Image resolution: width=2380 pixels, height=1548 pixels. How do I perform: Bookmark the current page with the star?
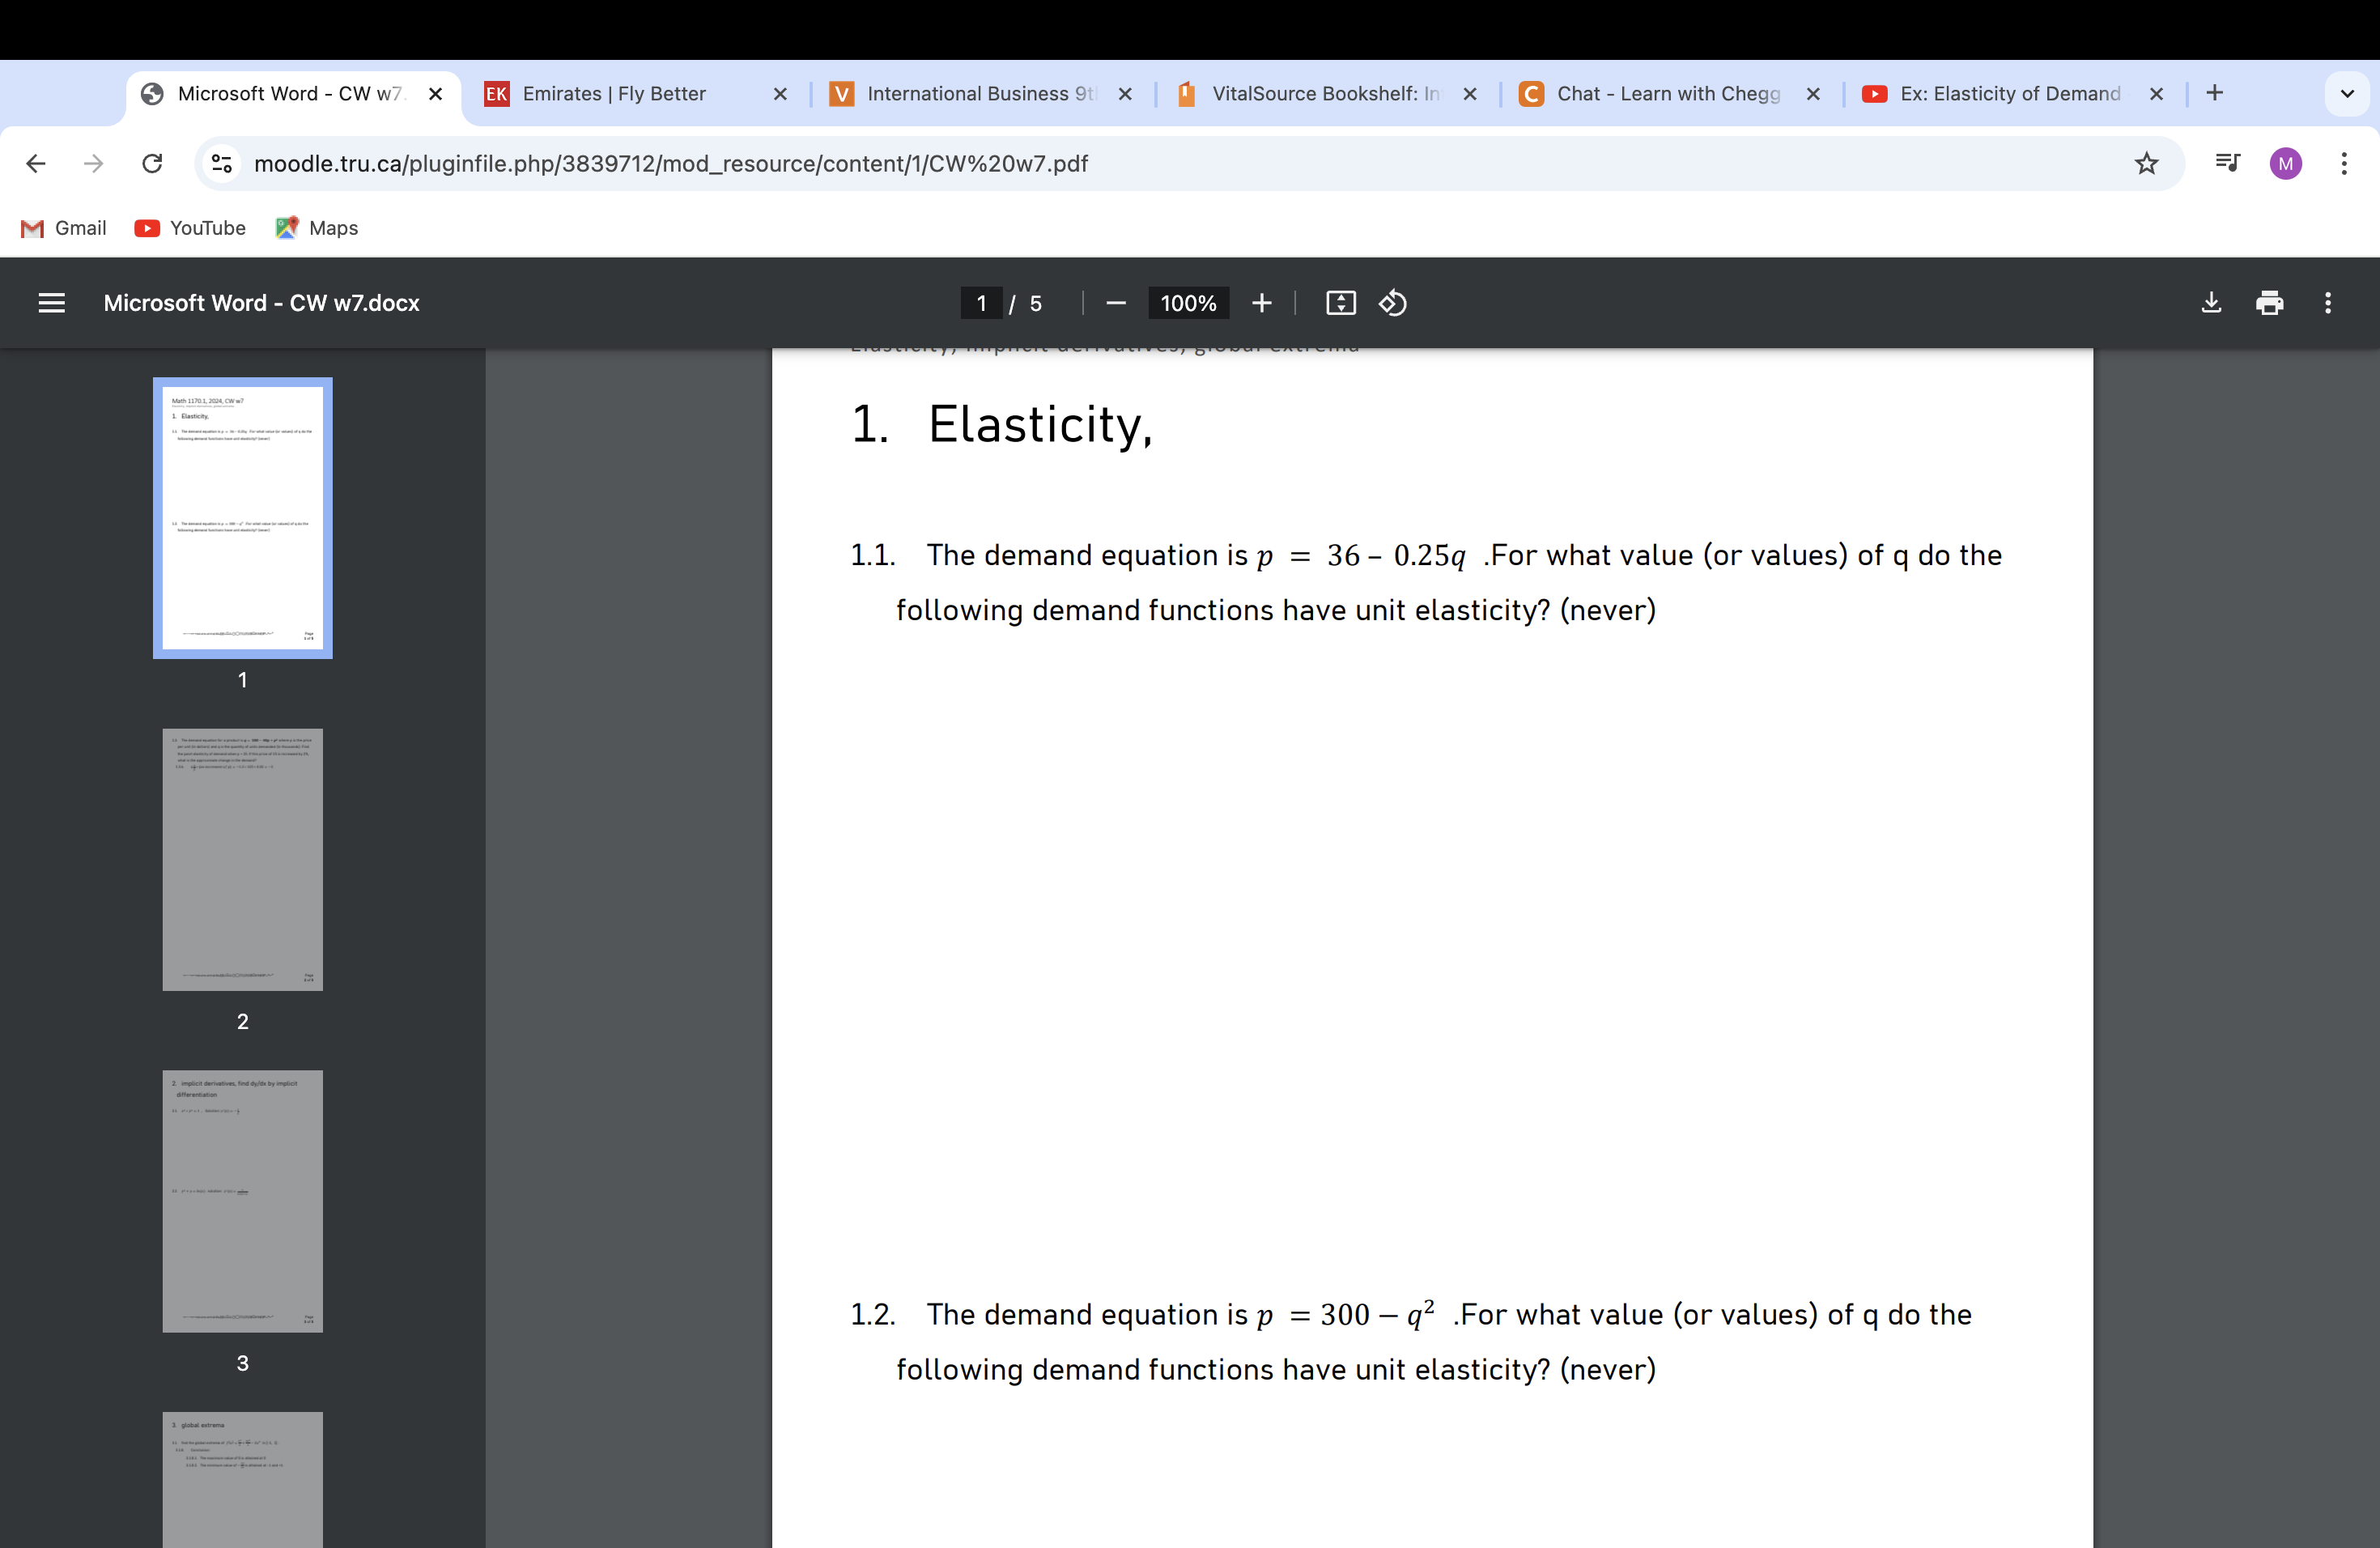(x=2145, y=163)
